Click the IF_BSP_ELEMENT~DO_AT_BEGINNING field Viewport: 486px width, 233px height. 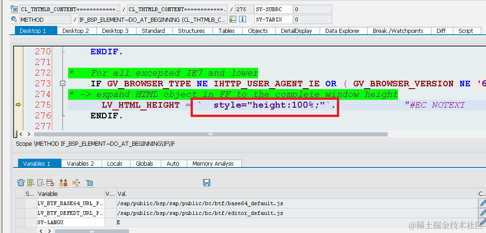pyautogui.click(x=153, y=19)
